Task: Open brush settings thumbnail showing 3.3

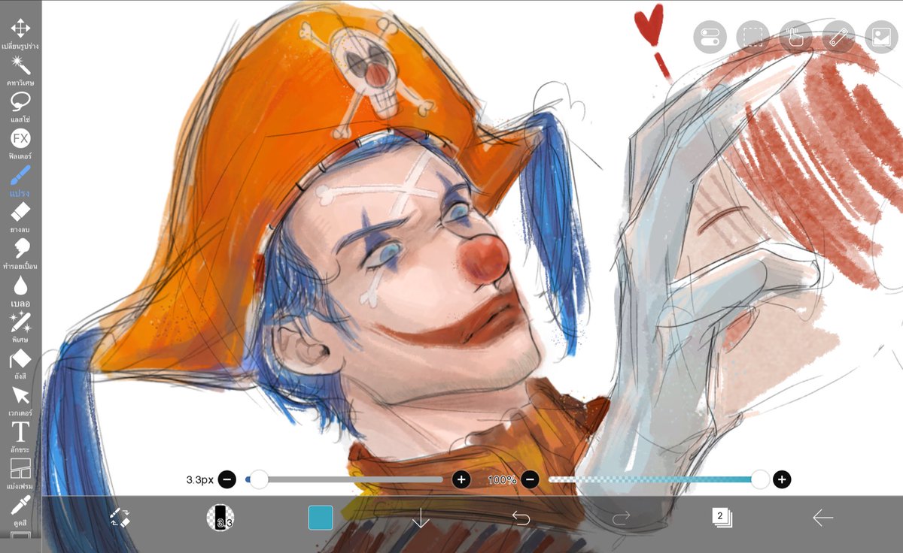Action: coord(220,518)
